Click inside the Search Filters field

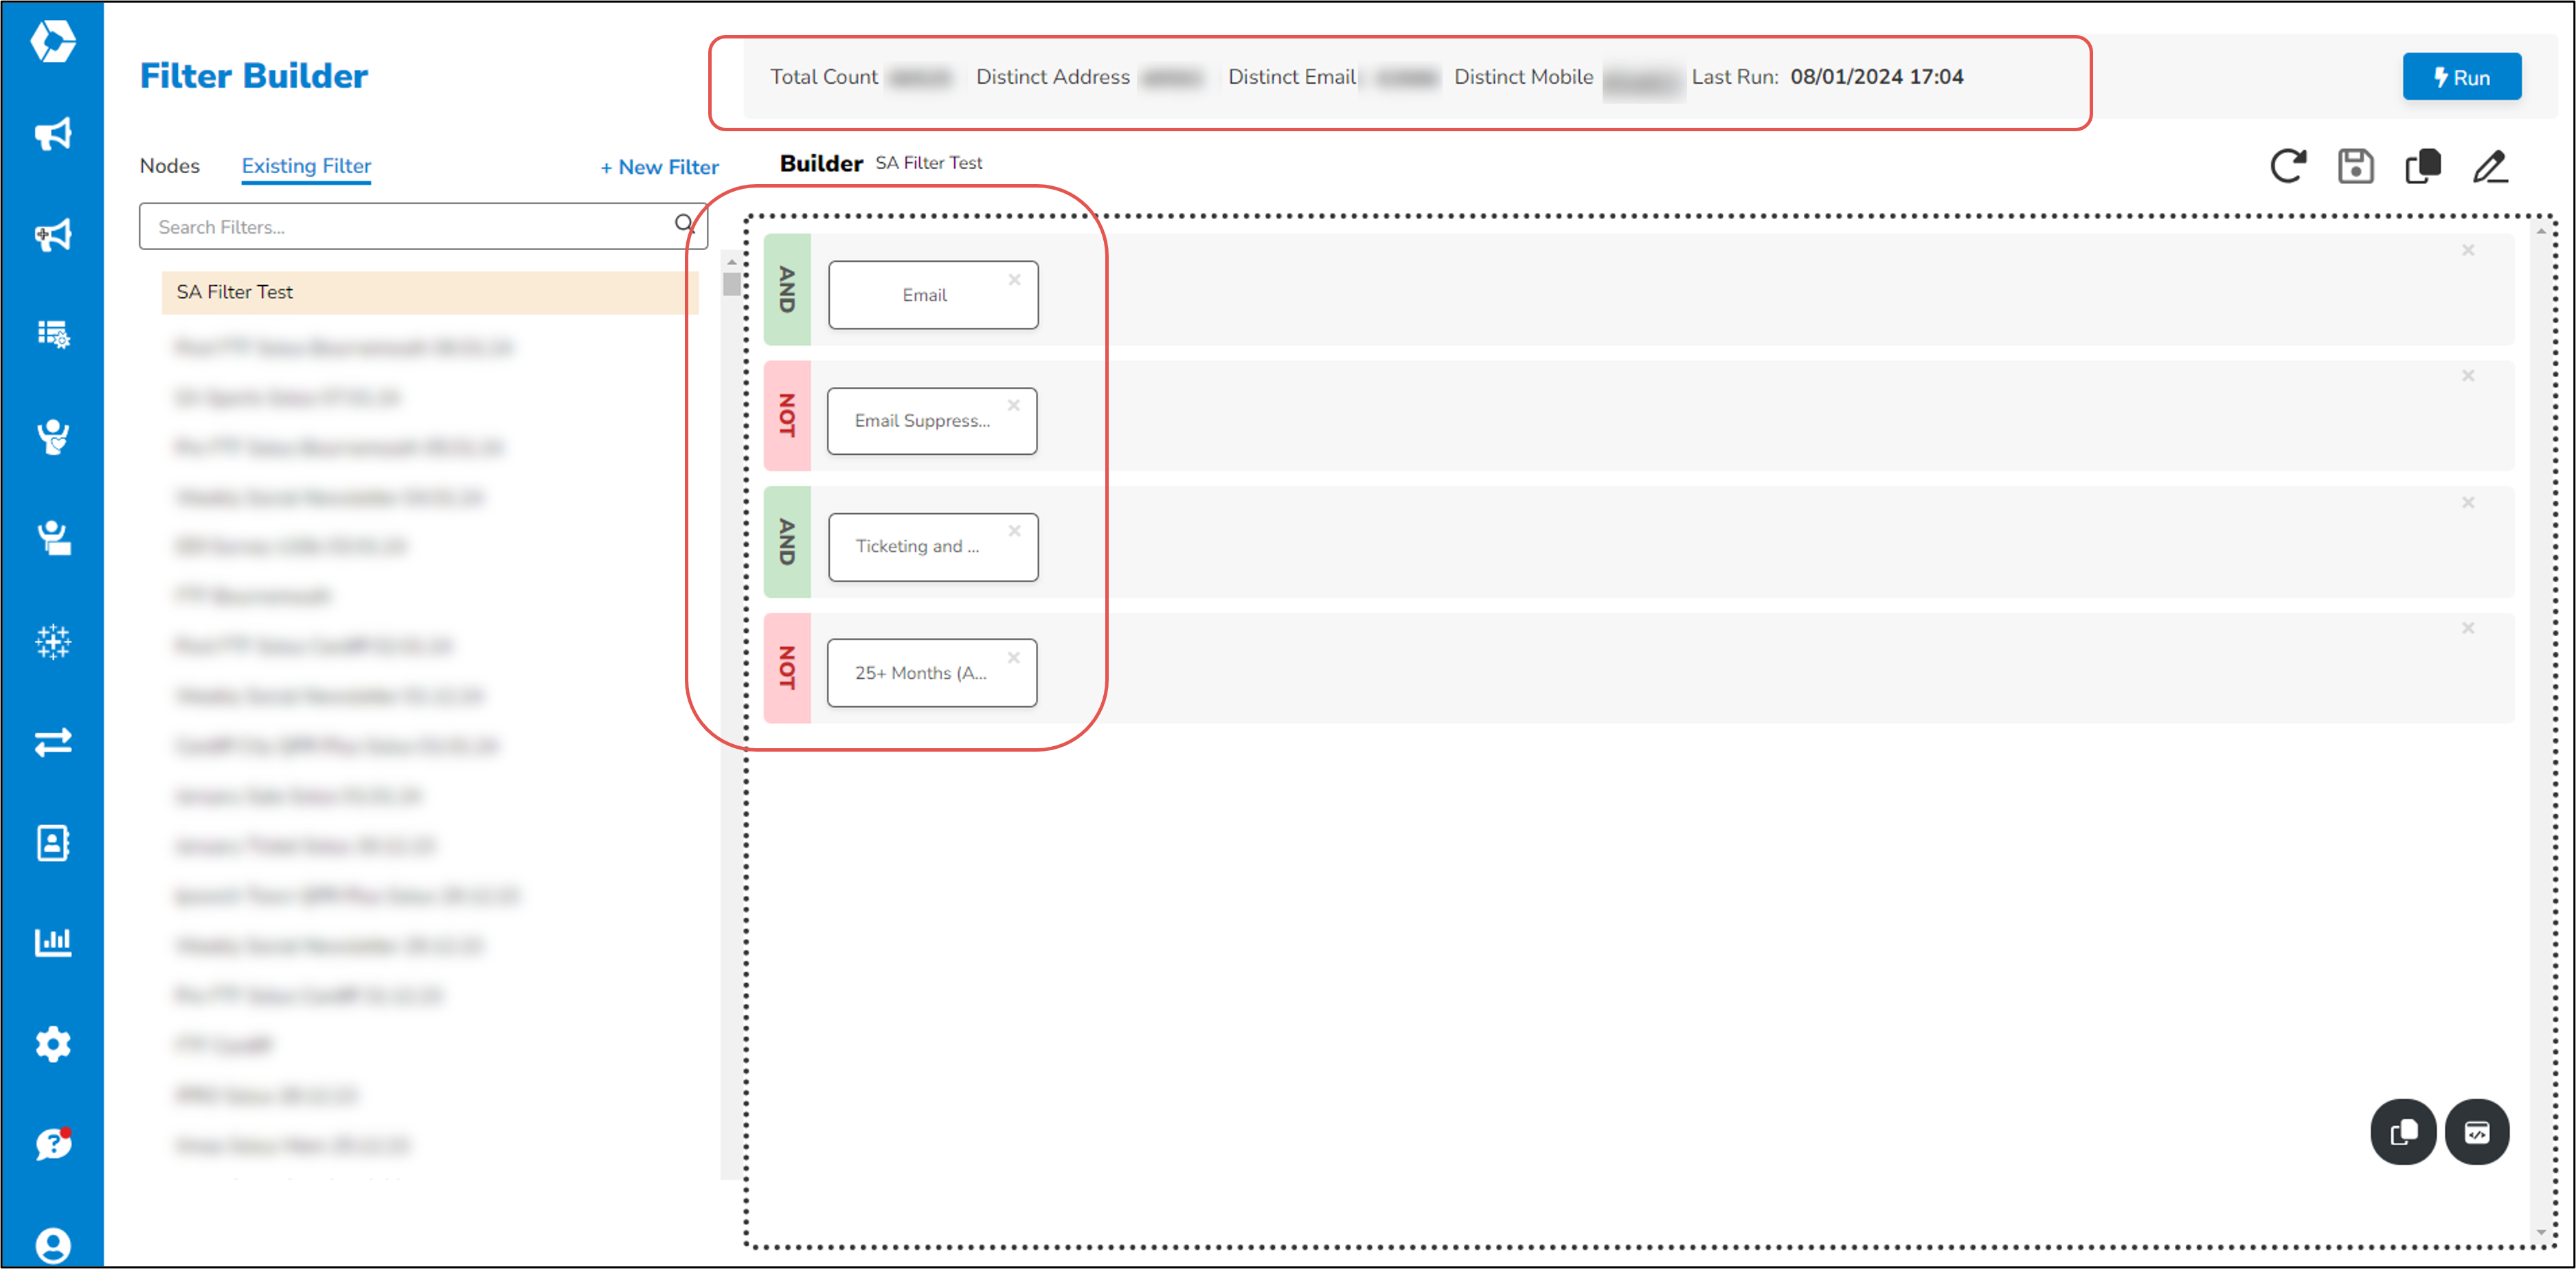(x=400, y=226)
